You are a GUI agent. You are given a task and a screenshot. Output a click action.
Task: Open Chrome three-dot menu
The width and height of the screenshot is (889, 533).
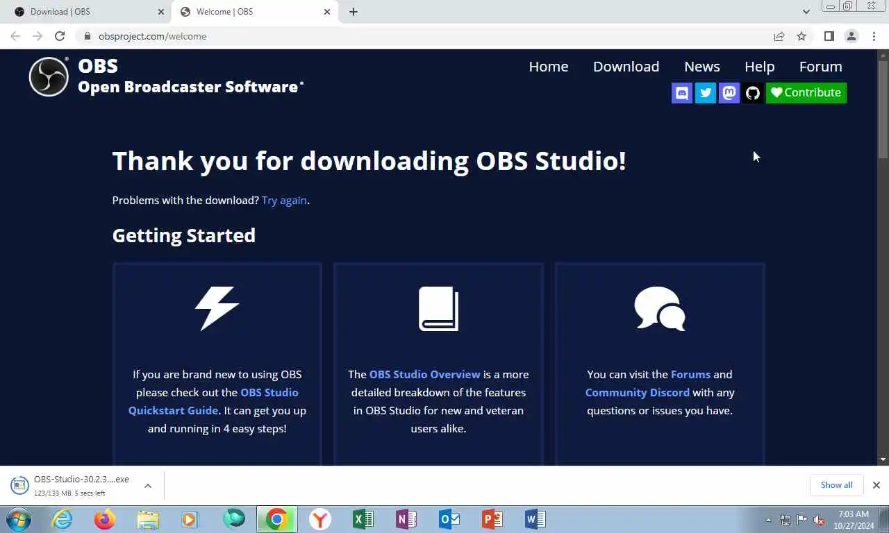874,36
